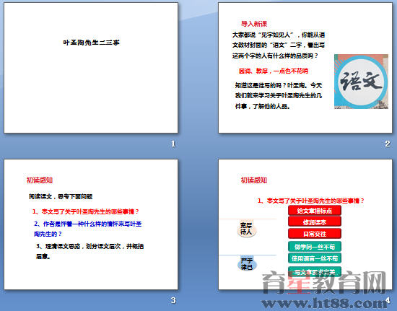Click the red 修润课本 box

click(315, 222)
